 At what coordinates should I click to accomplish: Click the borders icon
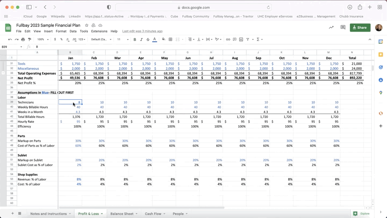click(170, 39)
